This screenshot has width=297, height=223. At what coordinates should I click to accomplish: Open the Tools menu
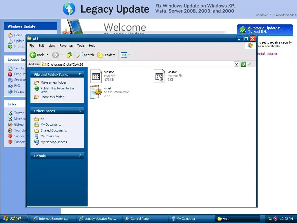coord(81,46)
